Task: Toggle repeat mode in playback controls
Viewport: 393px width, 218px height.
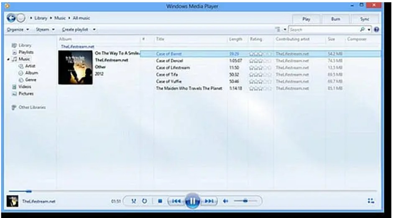Action: tap(144, 201)
